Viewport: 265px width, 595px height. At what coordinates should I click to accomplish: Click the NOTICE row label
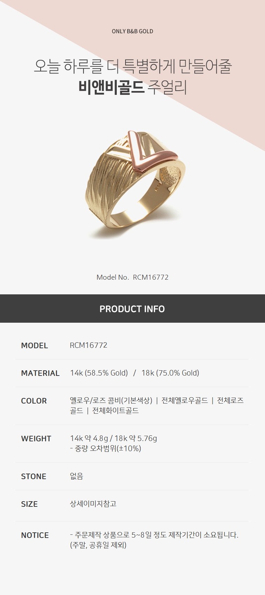point(35,535)
